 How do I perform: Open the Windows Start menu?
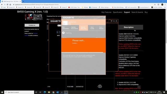[x=2, y=92]
